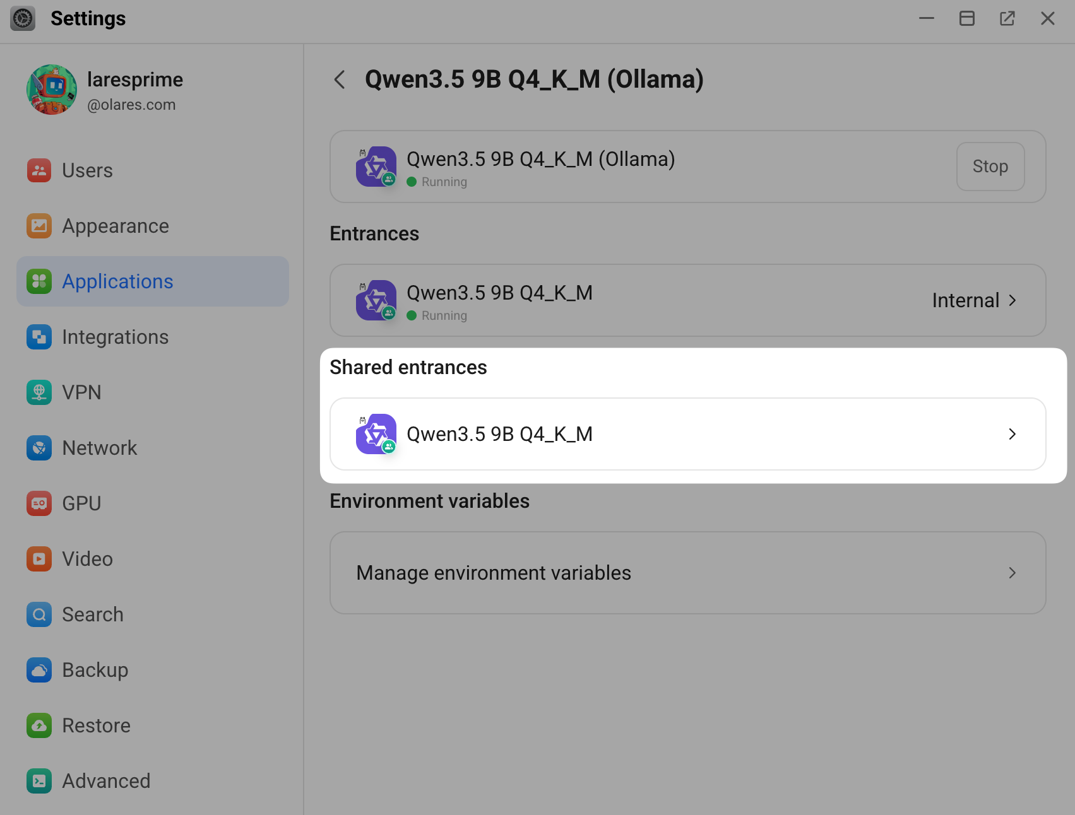Open Settings window in new window icon
Image resolution: width=1075 pixels, height=815 pixels.
coord(1007,18)
